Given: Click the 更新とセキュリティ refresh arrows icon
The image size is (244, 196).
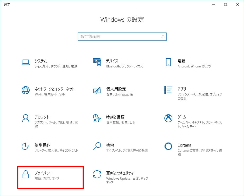Looking at the screenshot, I should coord(97,174).
